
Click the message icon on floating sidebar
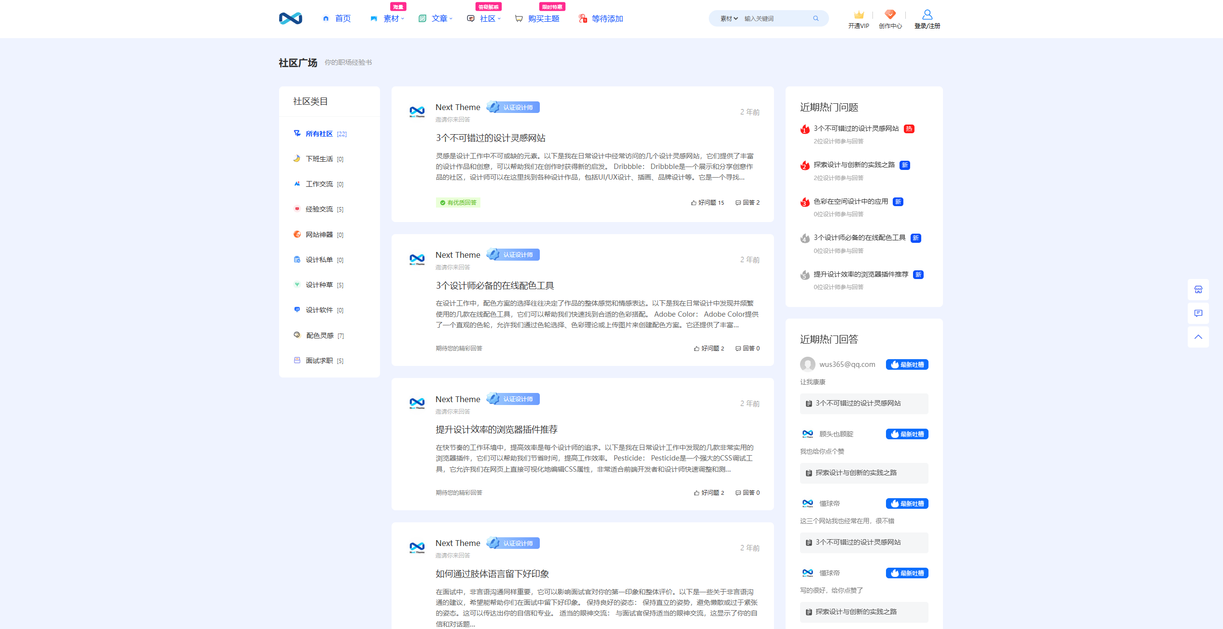coord(1198,313)
